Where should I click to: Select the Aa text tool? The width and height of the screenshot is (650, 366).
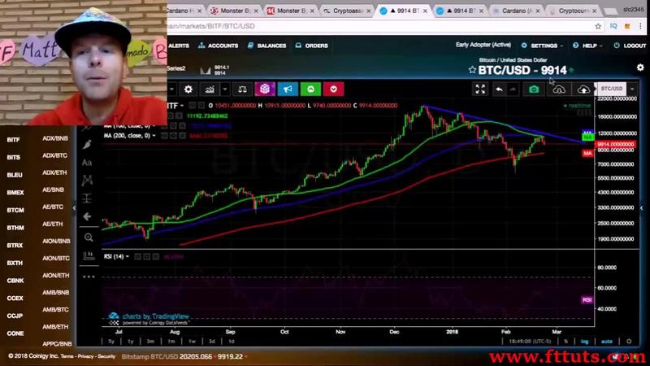(87, 162)
